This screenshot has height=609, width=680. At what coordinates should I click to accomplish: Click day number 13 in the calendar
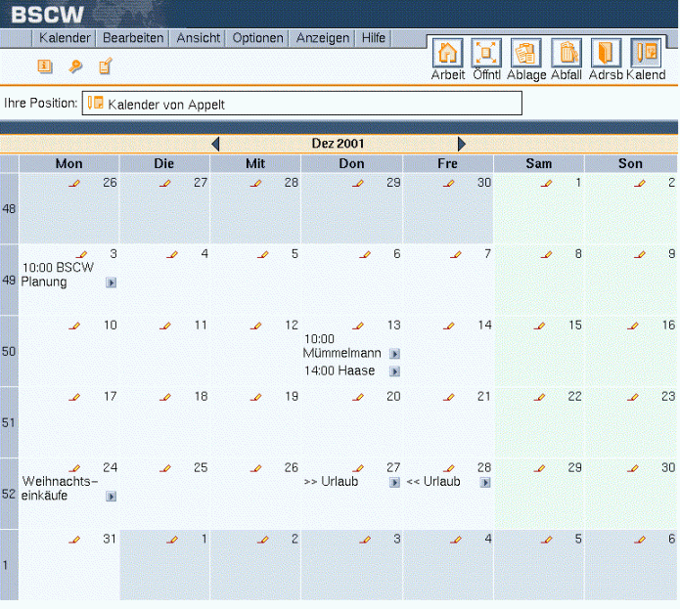click(393, 326)
